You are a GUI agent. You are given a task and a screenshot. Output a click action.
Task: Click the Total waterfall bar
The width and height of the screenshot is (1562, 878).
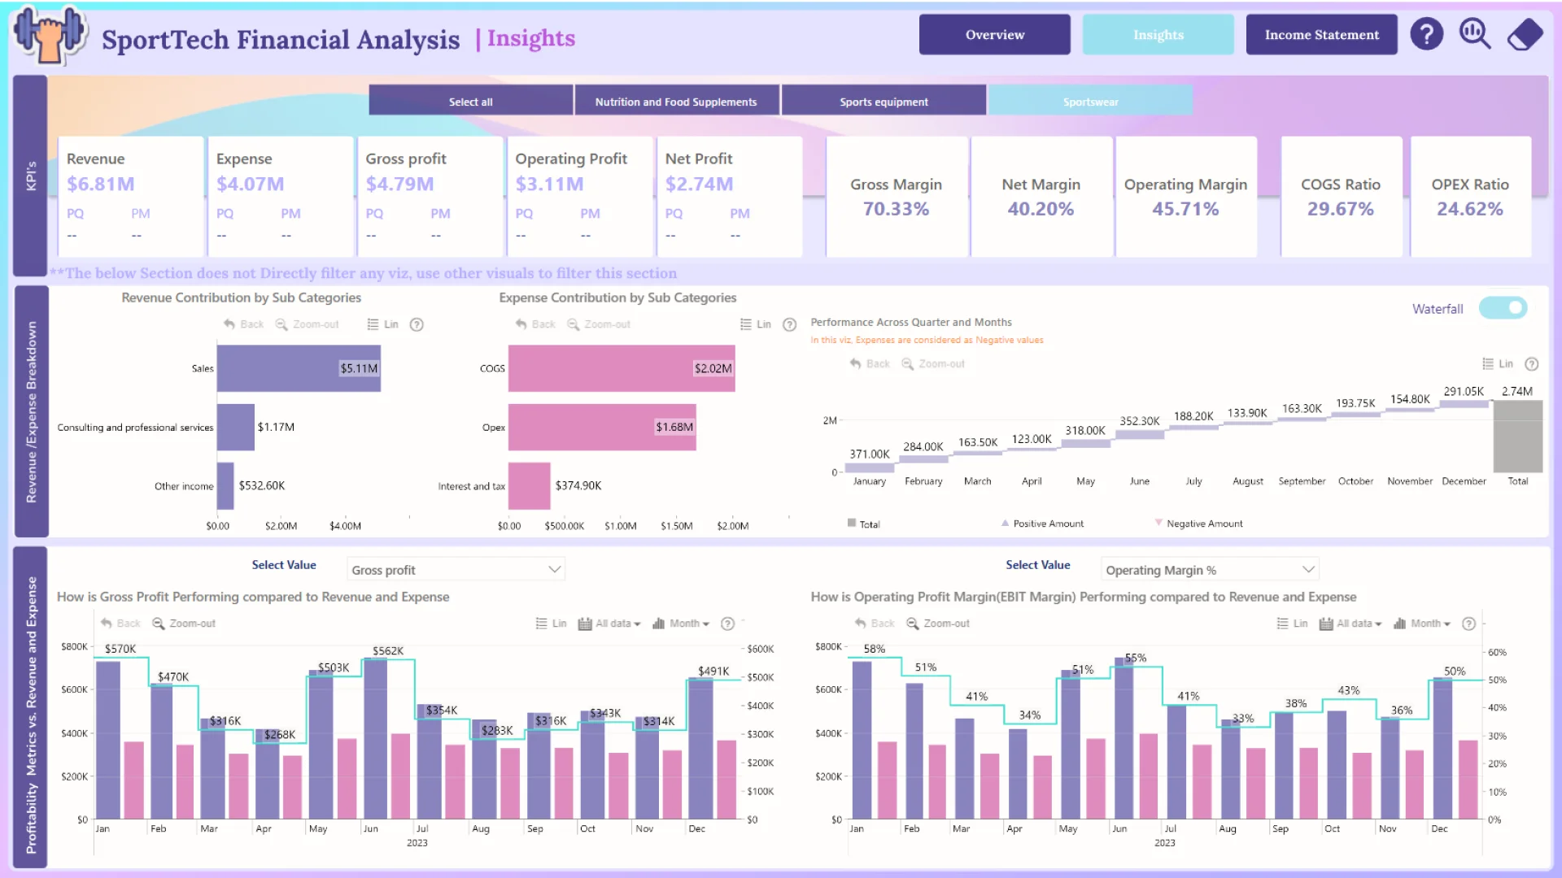pyautogui.click(x=1518, y=436)
